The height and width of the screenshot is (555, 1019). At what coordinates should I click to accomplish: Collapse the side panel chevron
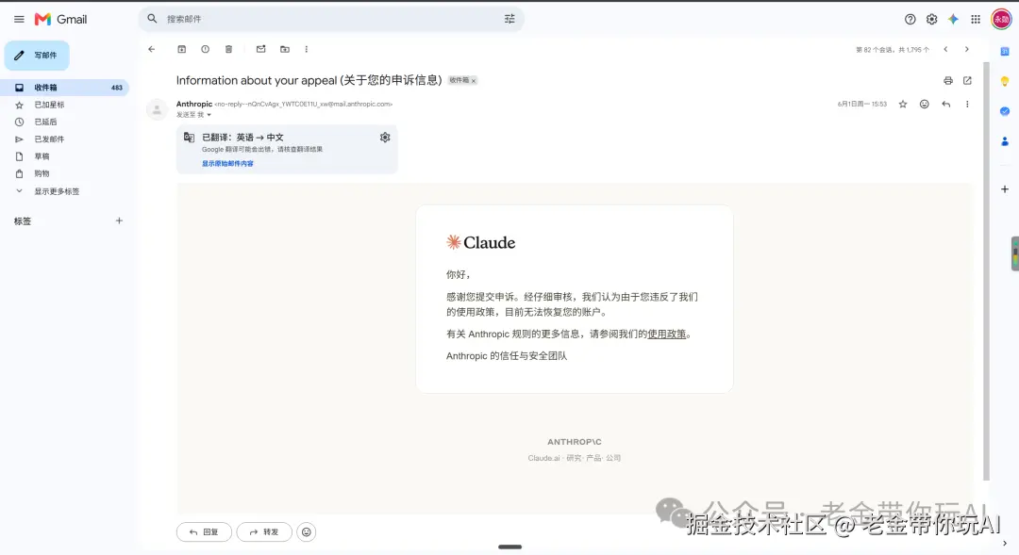point(1005,544)
